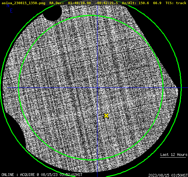
Task: Click the RA value 01:48:19.98
Action: tap(79, 3)
